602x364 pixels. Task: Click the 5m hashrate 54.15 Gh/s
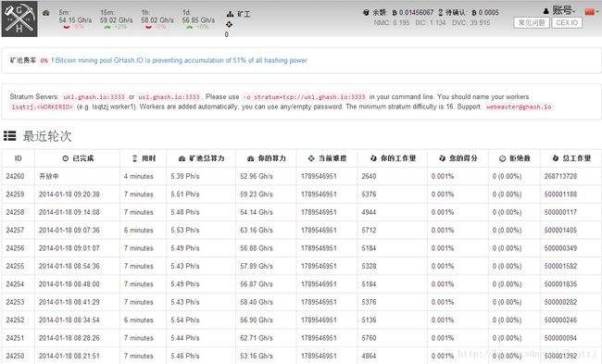pos(75,20)
